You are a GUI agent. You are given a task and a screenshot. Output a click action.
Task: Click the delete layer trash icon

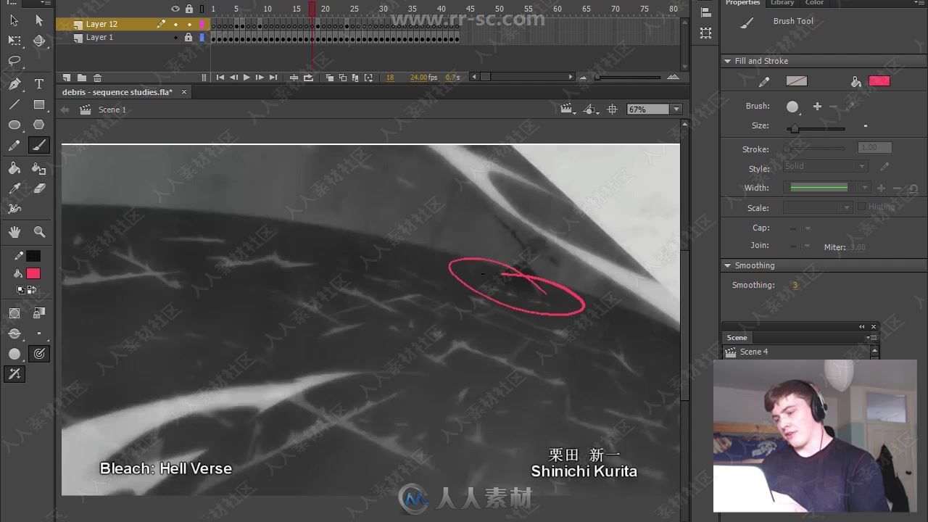97,78
